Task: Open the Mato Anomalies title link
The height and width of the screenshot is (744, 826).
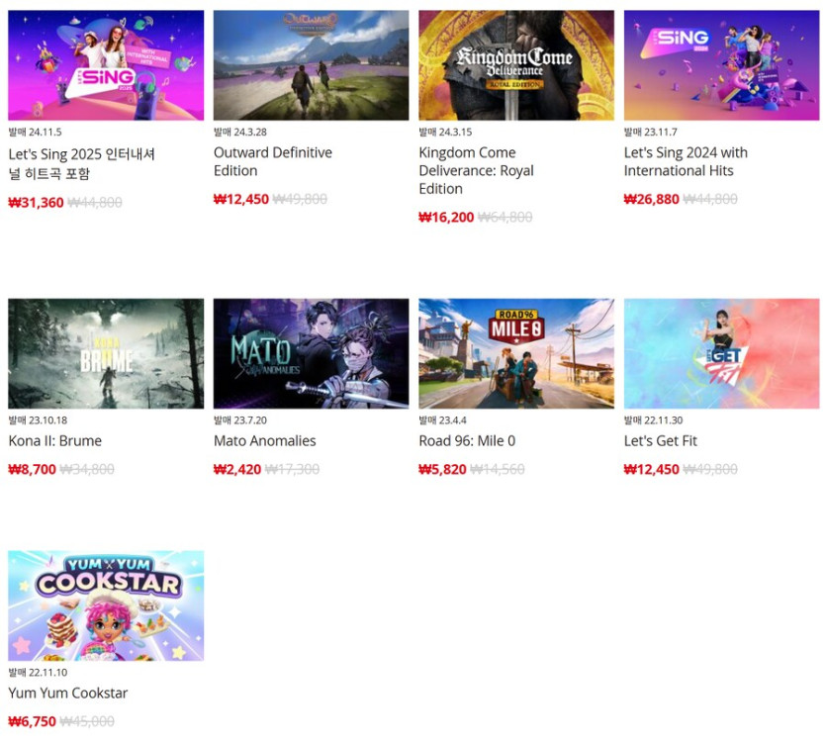Action: pyautogui.click(x=265, y=441)
